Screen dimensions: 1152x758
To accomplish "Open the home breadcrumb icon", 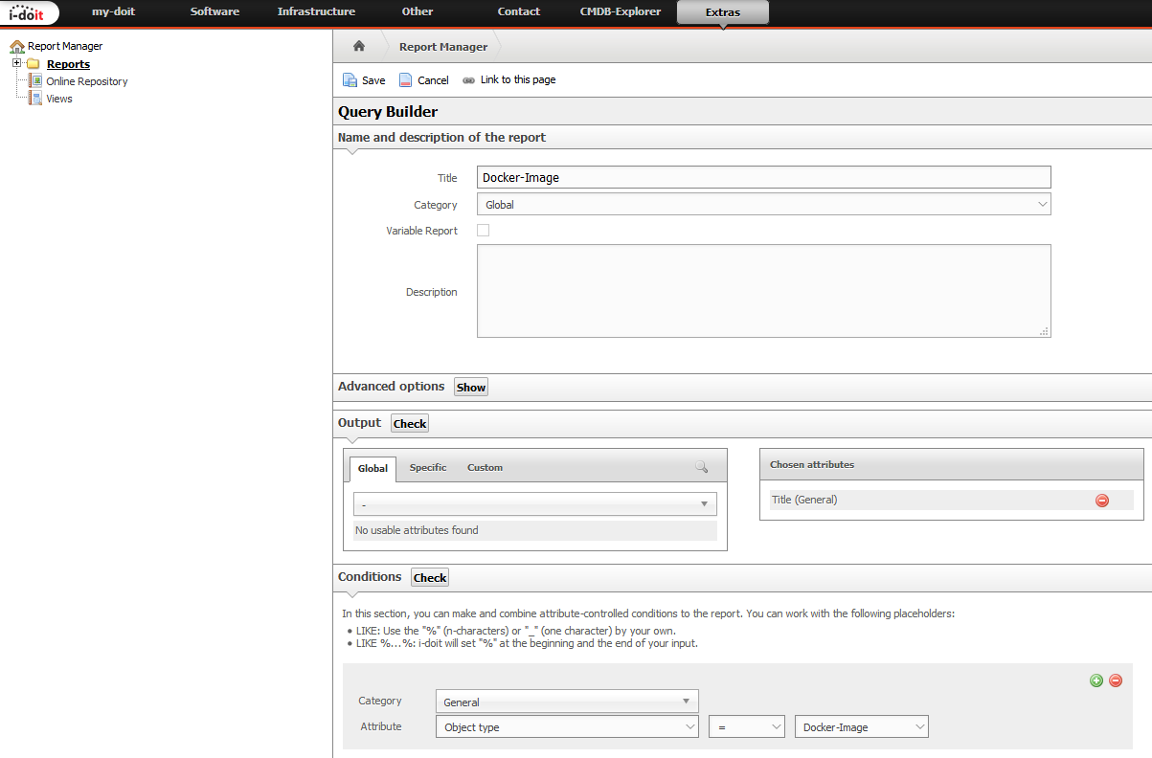I will (359, 46).
